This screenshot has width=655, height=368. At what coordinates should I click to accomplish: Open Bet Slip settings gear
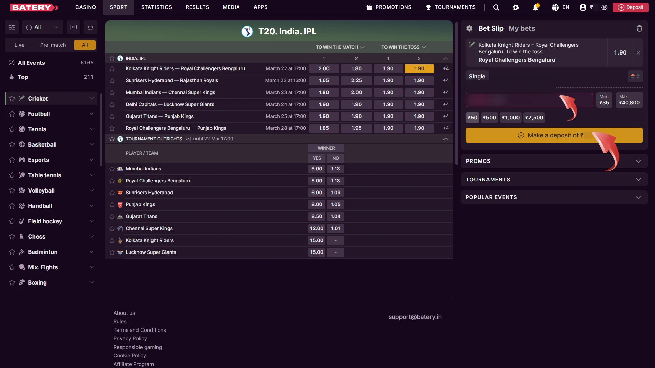pyautogui.click(x=469, y=29)
